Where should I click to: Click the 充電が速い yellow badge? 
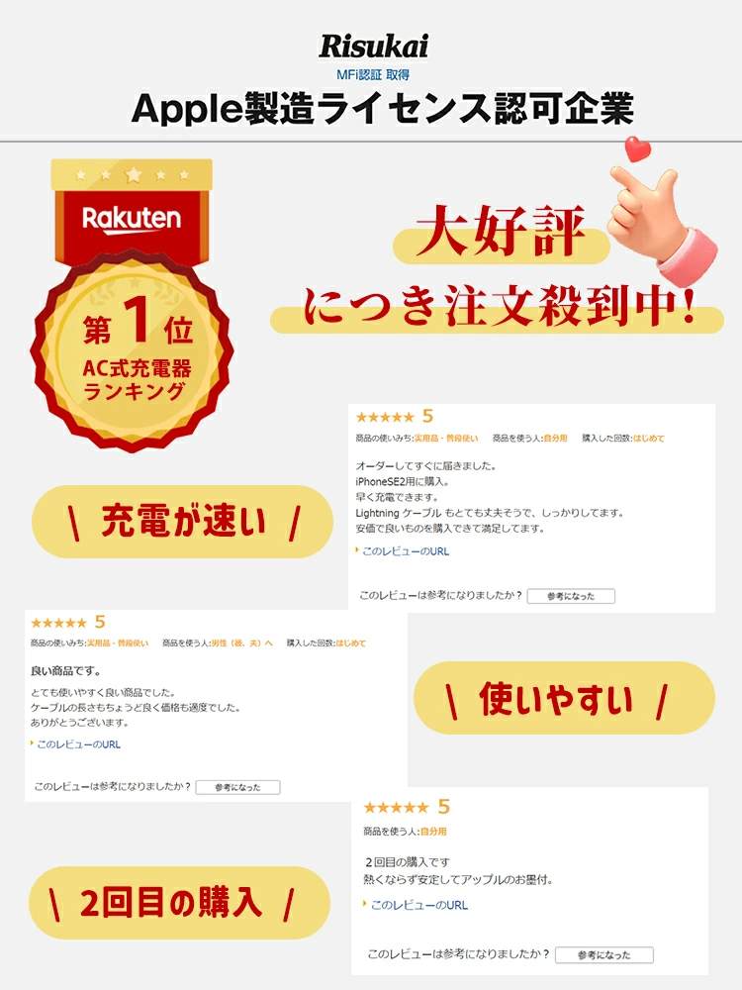(182, 522)
